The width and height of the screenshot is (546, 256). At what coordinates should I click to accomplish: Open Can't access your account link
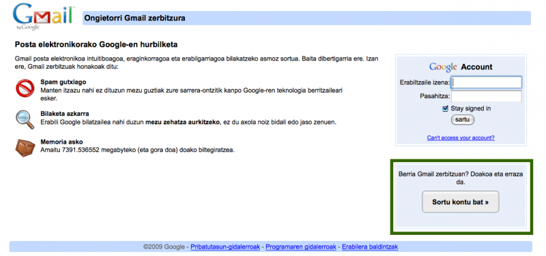tap(461, 138)
